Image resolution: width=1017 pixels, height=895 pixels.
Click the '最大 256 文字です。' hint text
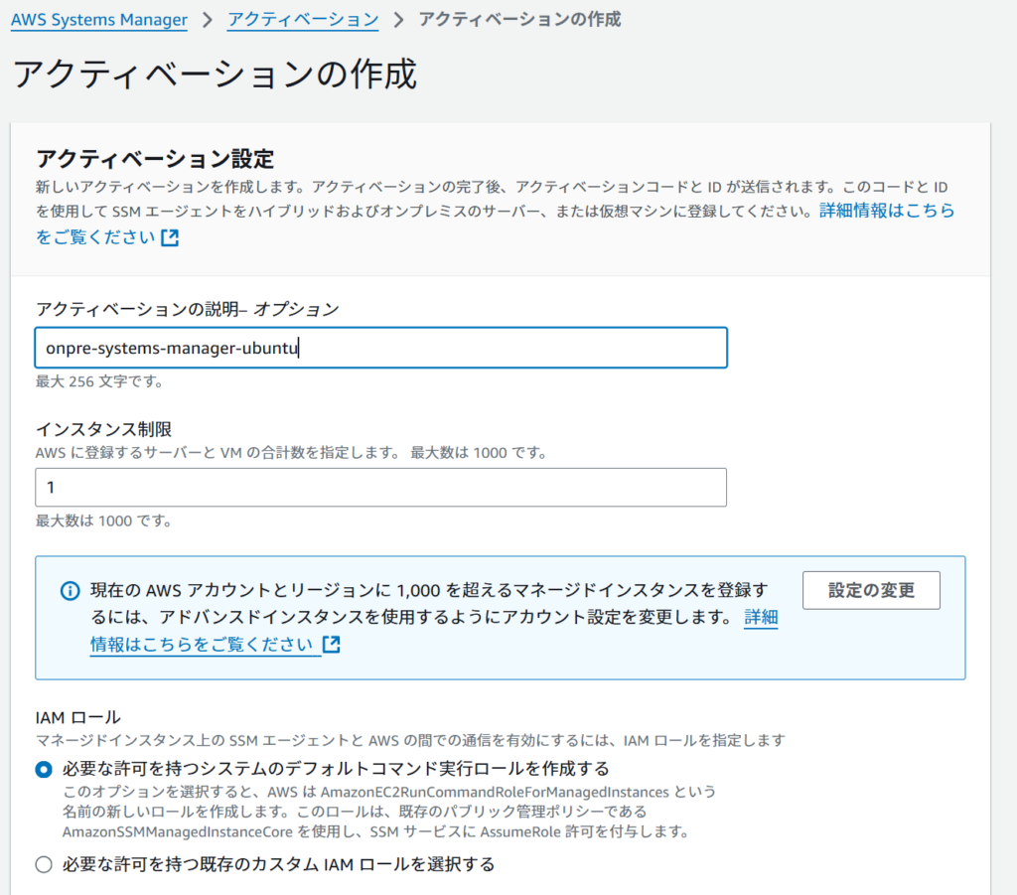point(99,382)
